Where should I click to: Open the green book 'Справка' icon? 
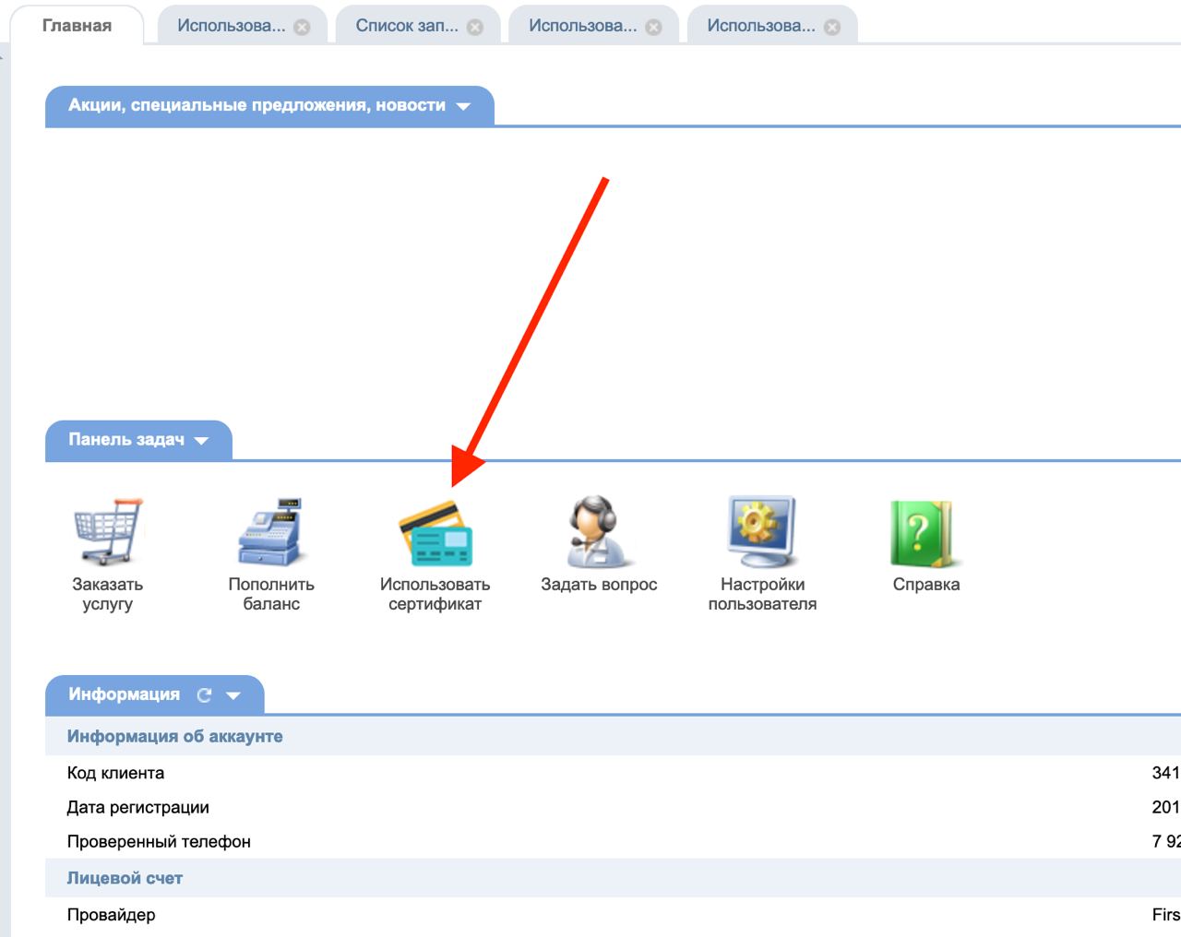click(x=925, y=533)
